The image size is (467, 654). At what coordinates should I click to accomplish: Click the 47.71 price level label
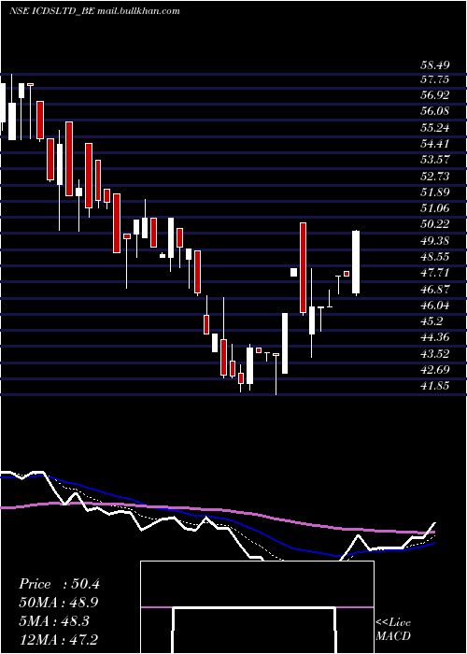click(x=434, y=273)
